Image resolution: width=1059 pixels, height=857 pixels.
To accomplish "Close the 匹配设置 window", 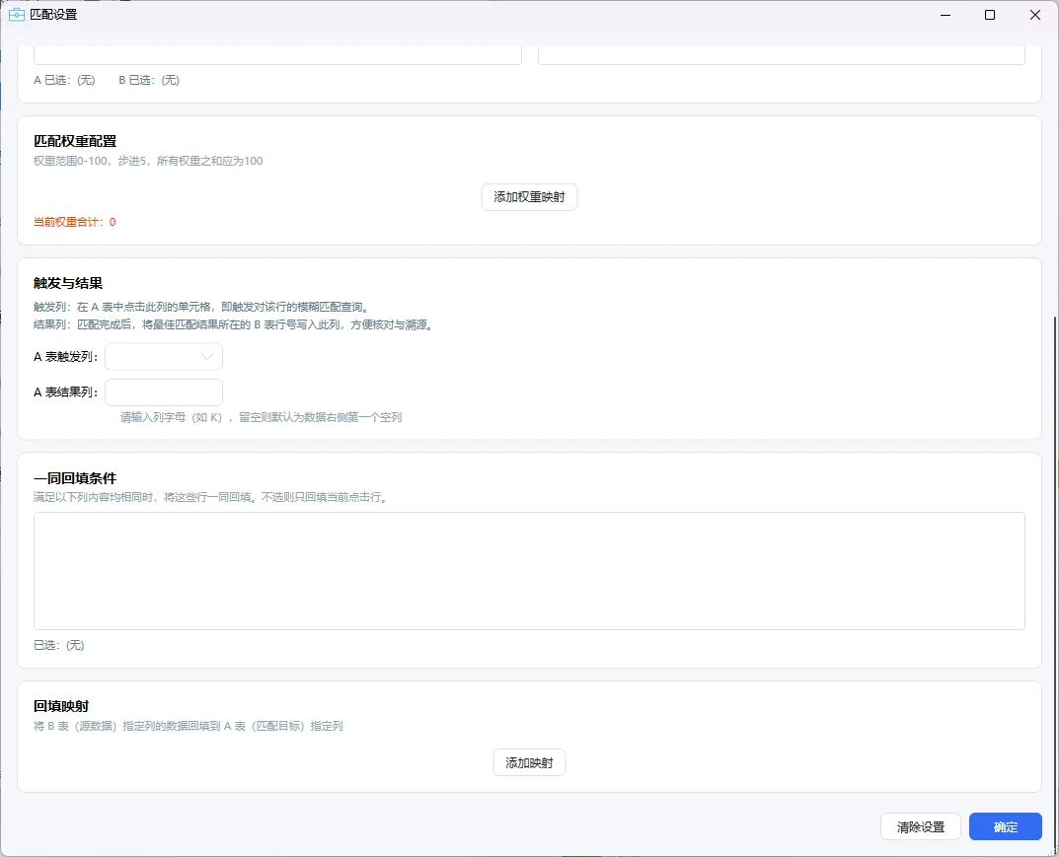I will [x=1034, y=15].
